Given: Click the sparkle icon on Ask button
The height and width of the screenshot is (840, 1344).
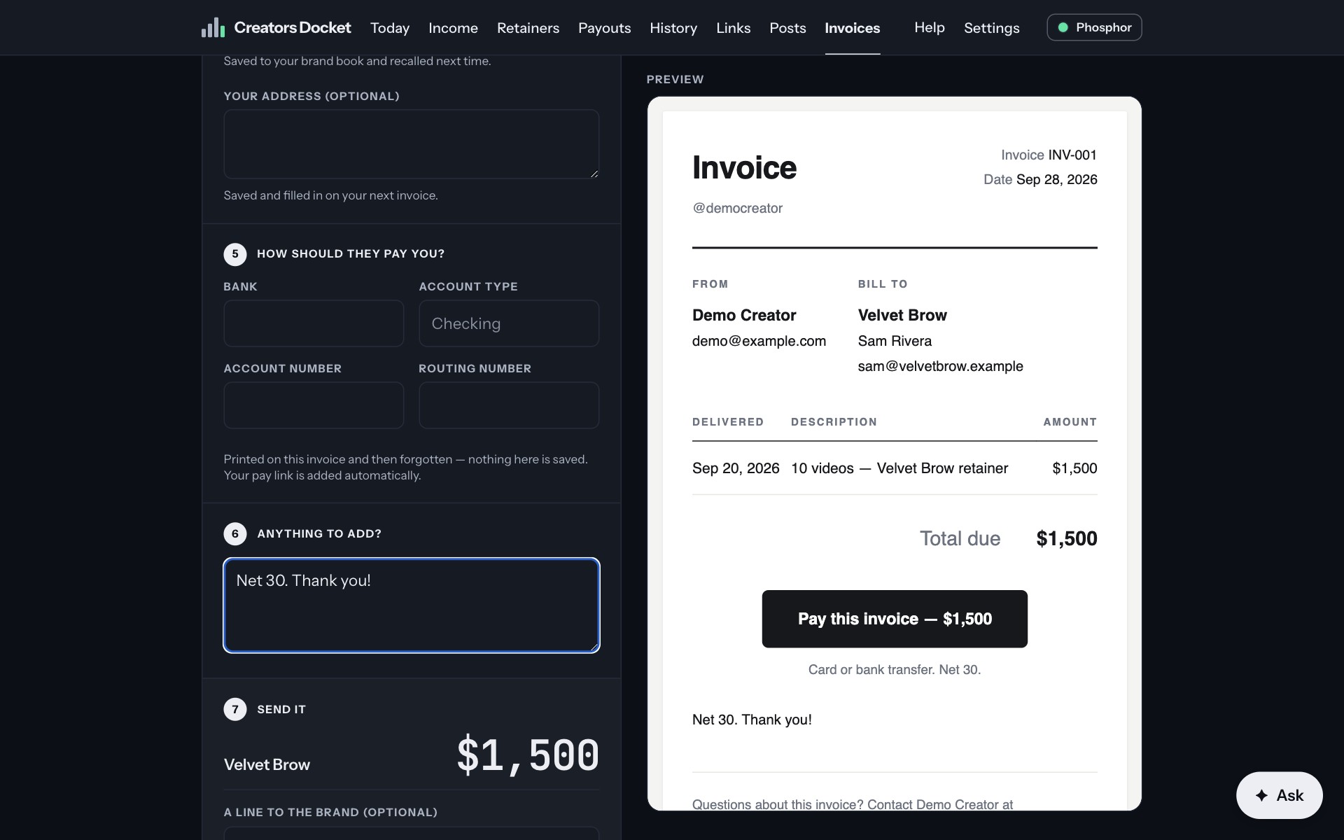Looking at the screenshot, I should coord(1261,795).
